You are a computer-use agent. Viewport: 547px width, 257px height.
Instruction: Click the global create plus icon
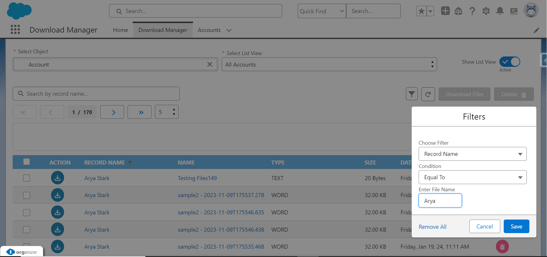pos(445,11)
